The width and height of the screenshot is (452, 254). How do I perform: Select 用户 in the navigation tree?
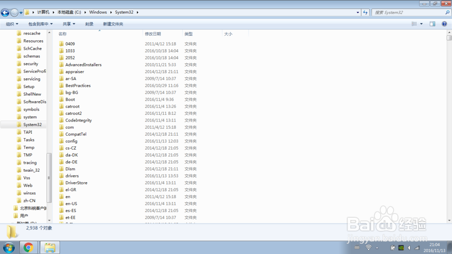pyautogui.click(x=24, y=216)
